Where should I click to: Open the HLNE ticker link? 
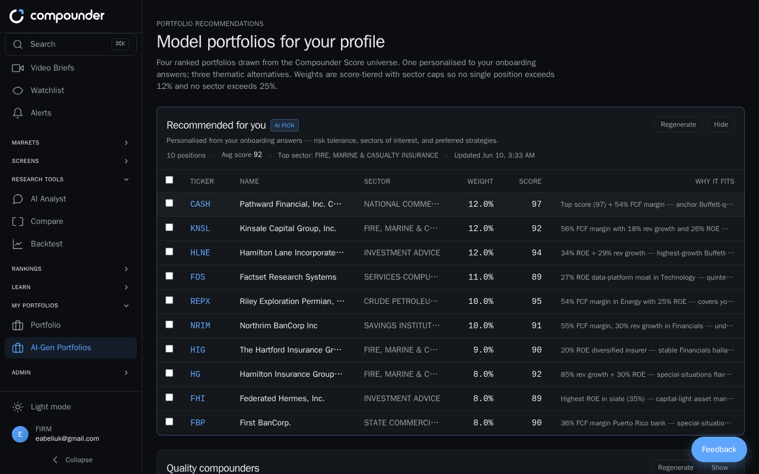[200, 252]
